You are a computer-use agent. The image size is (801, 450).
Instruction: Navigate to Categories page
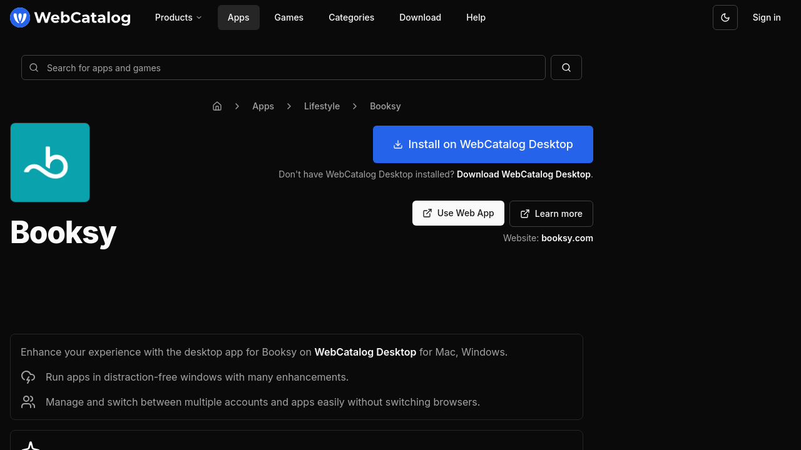[351, 17]
